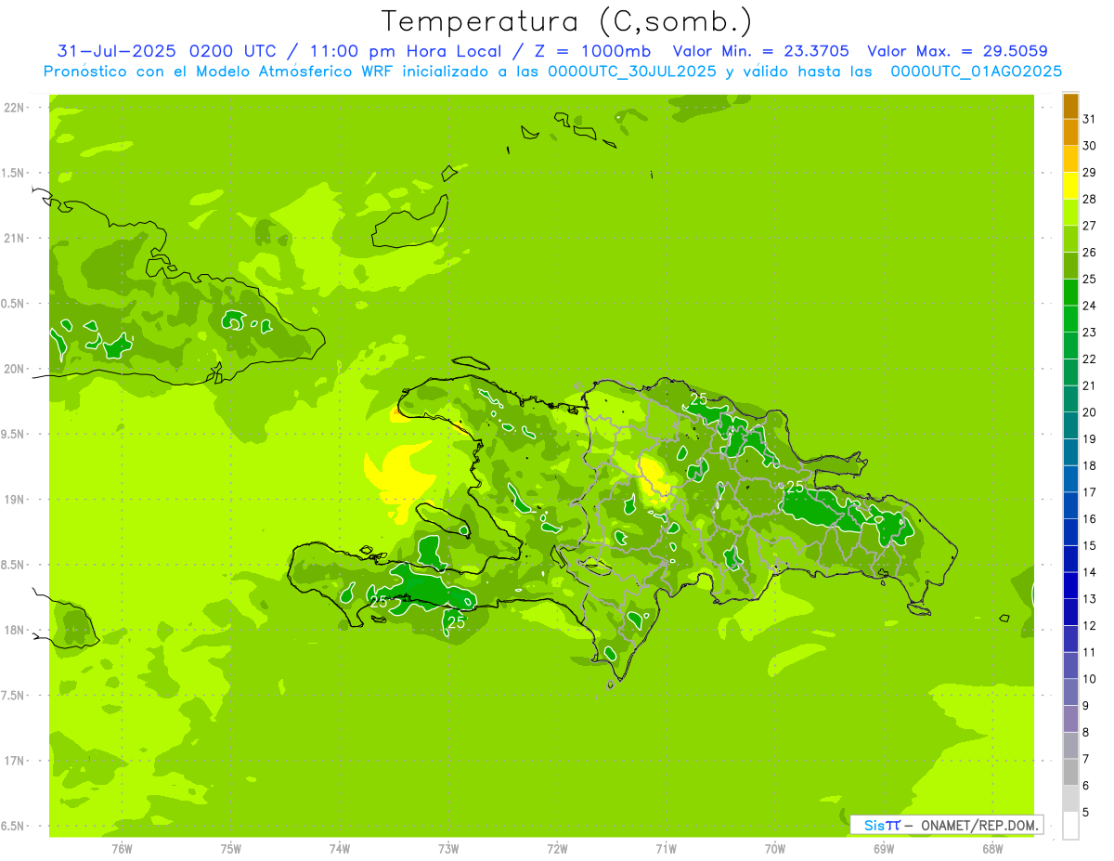Viewport: 1114px width, 861px height.
Task: Select the 76W longitude axis label
Action: click(122, 848)
